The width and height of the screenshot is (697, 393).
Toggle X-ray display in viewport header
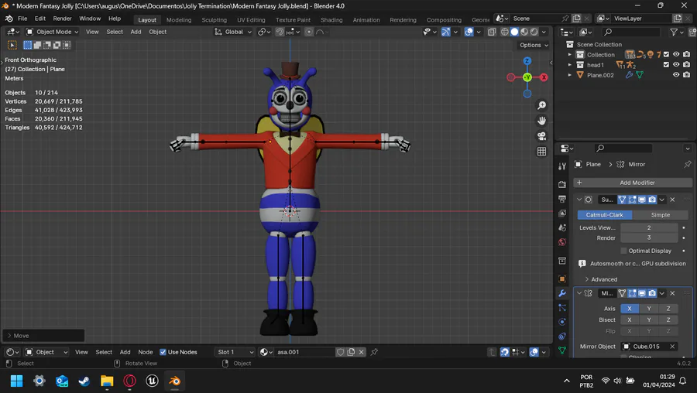coord(492,32)
